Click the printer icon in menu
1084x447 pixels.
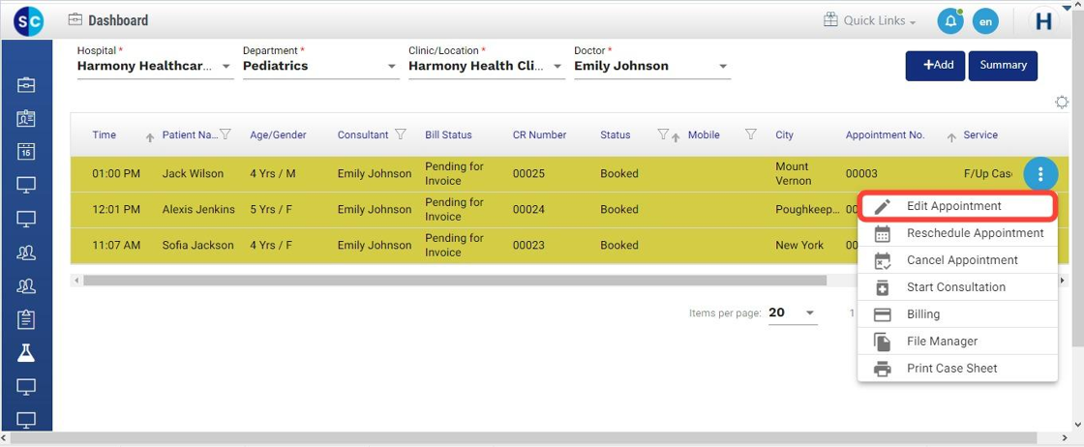click(882, 369)
